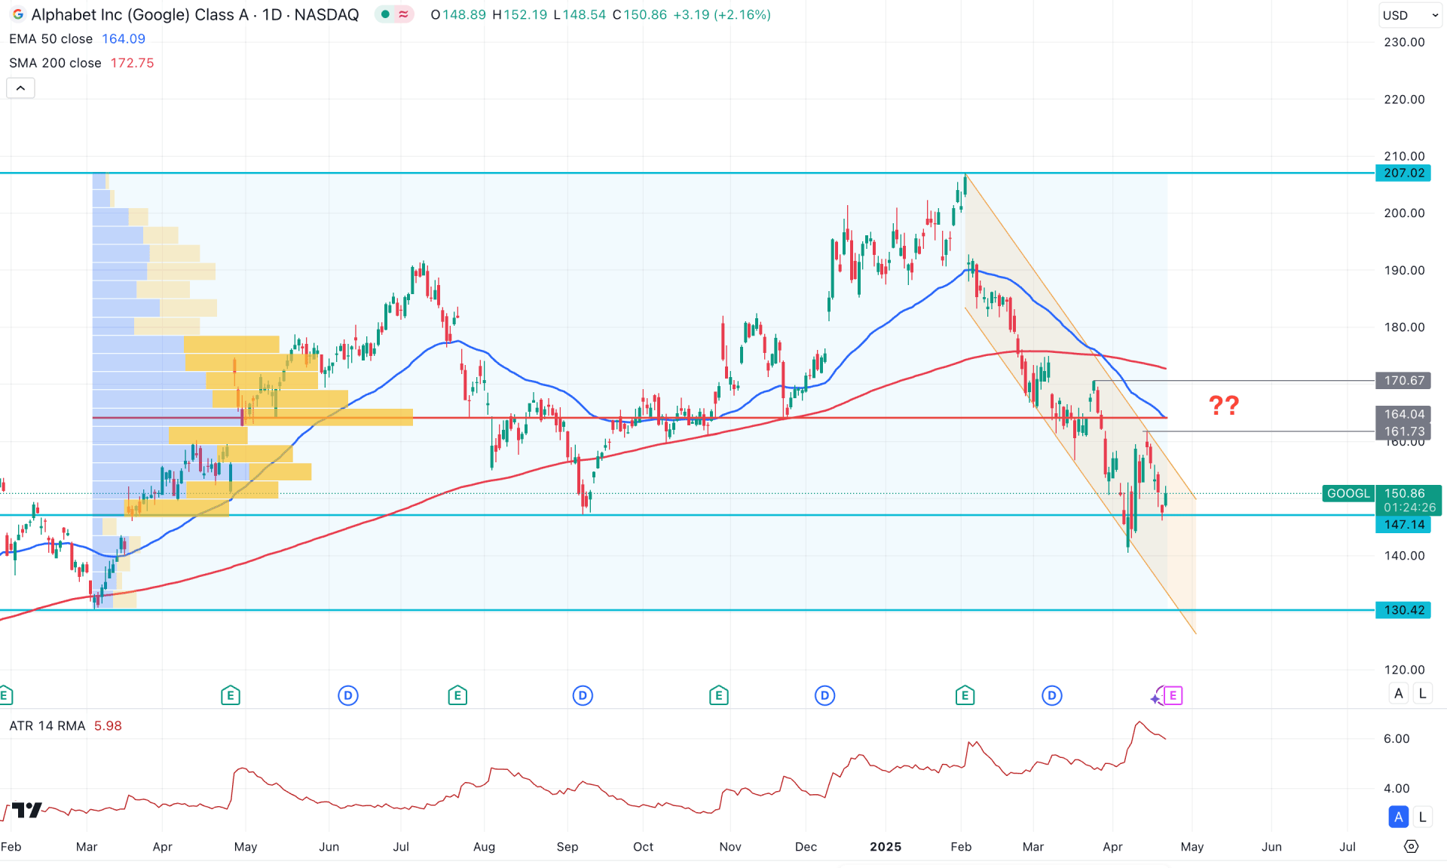Click the Sep label on the time axis
This screenshot has width=1447, height=868.
point(567,846)
